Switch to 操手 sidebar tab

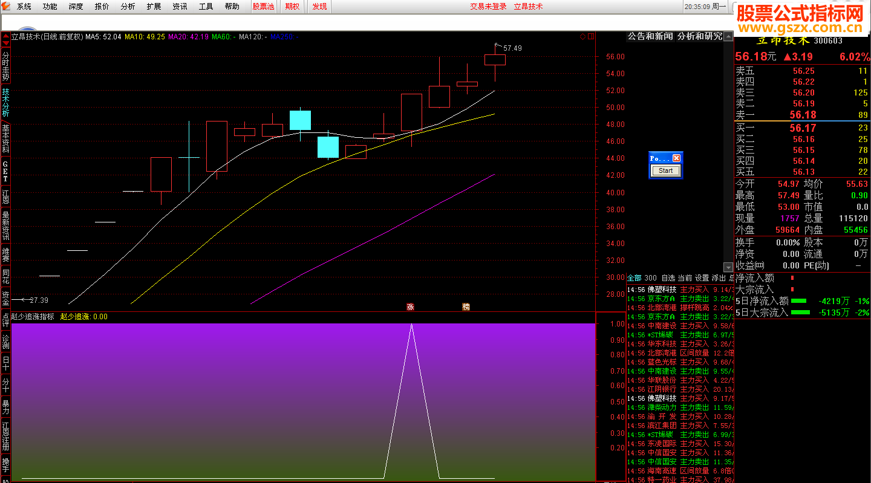[5, 465]
